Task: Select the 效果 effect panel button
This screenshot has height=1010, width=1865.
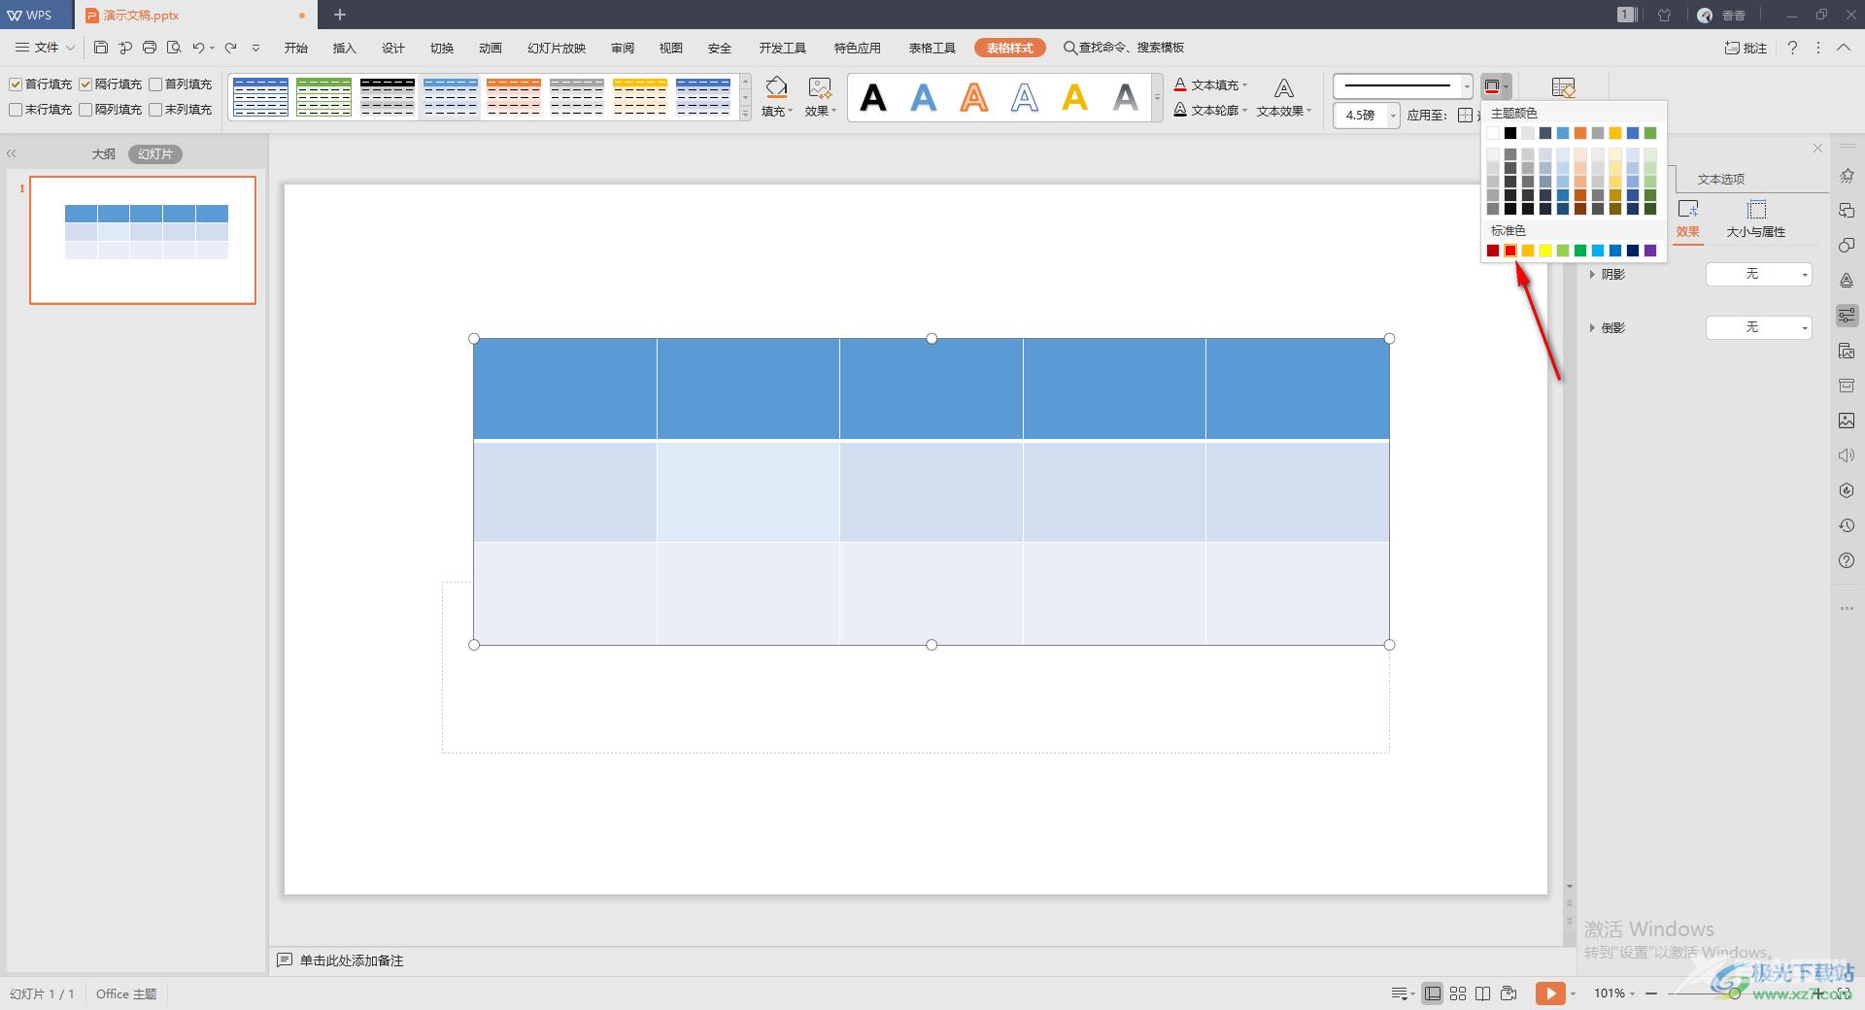Action: (x=1688, y=219)
